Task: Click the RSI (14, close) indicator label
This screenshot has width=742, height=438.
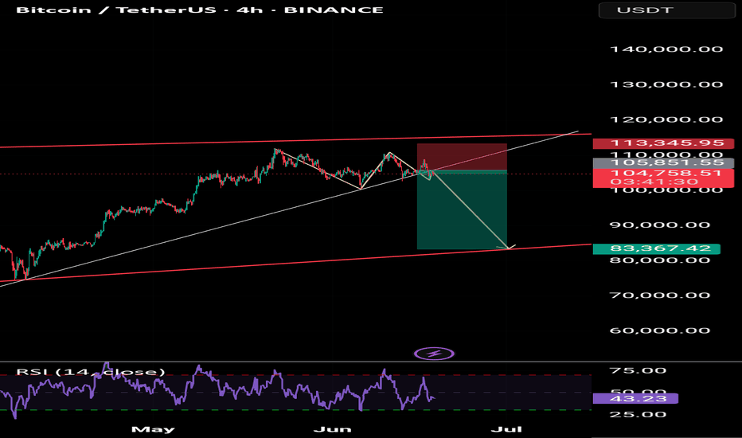Action: [x=91, y=372]
